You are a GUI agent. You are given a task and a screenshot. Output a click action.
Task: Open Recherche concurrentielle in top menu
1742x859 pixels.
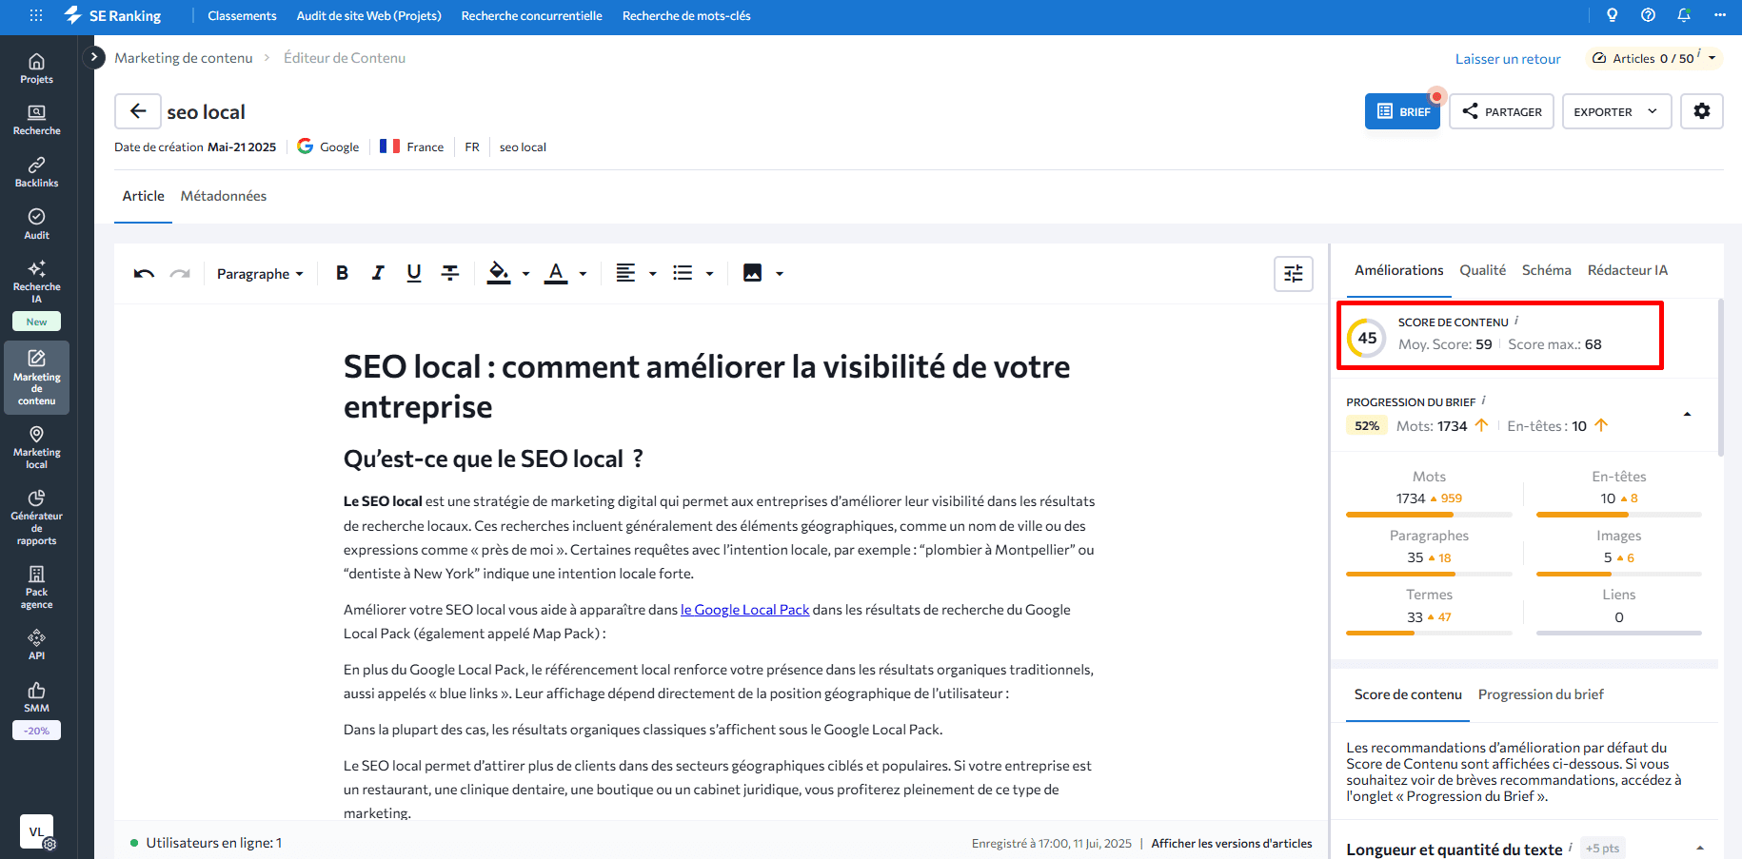coord(532,15)
